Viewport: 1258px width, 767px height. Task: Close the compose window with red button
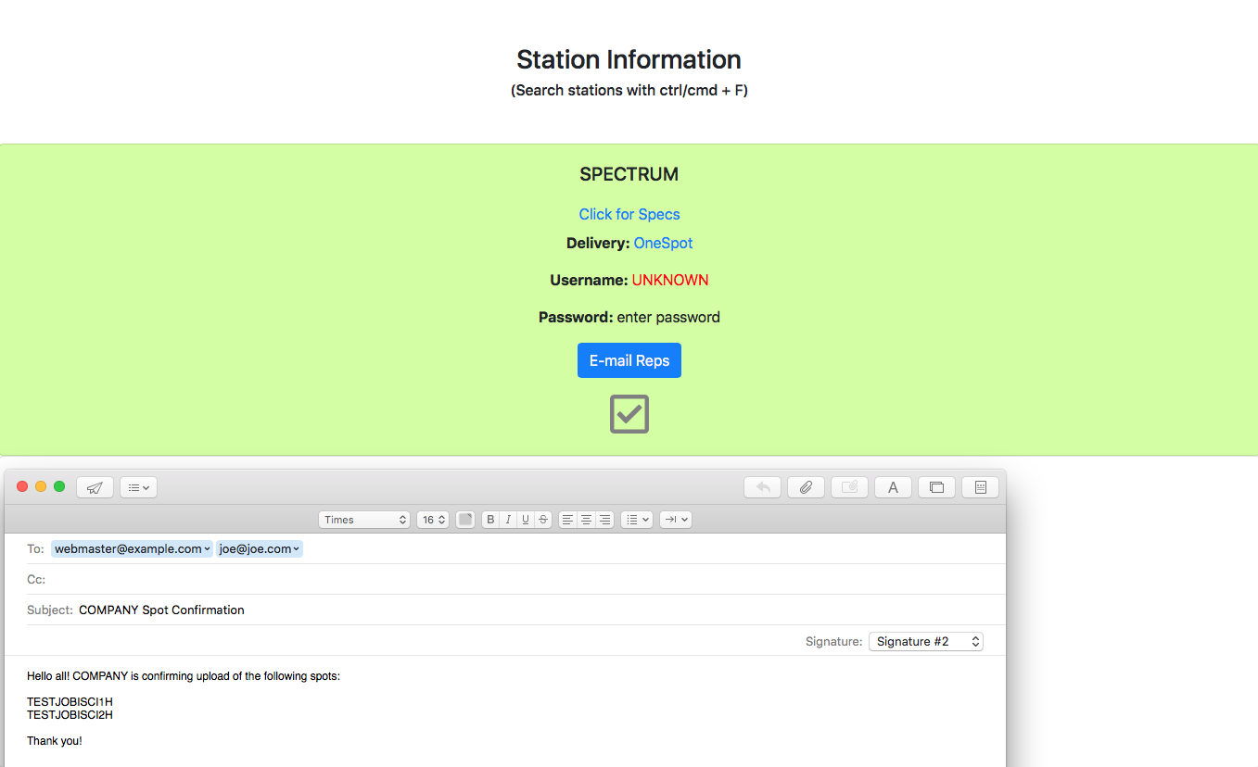(x=22, y=486)
